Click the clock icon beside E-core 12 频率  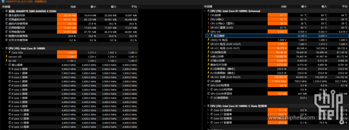pos(10,119)
